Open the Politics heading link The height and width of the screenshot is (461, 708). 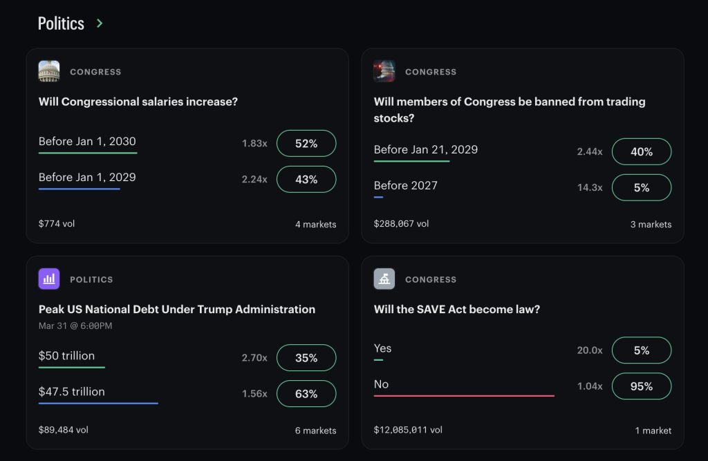(61, 23)
